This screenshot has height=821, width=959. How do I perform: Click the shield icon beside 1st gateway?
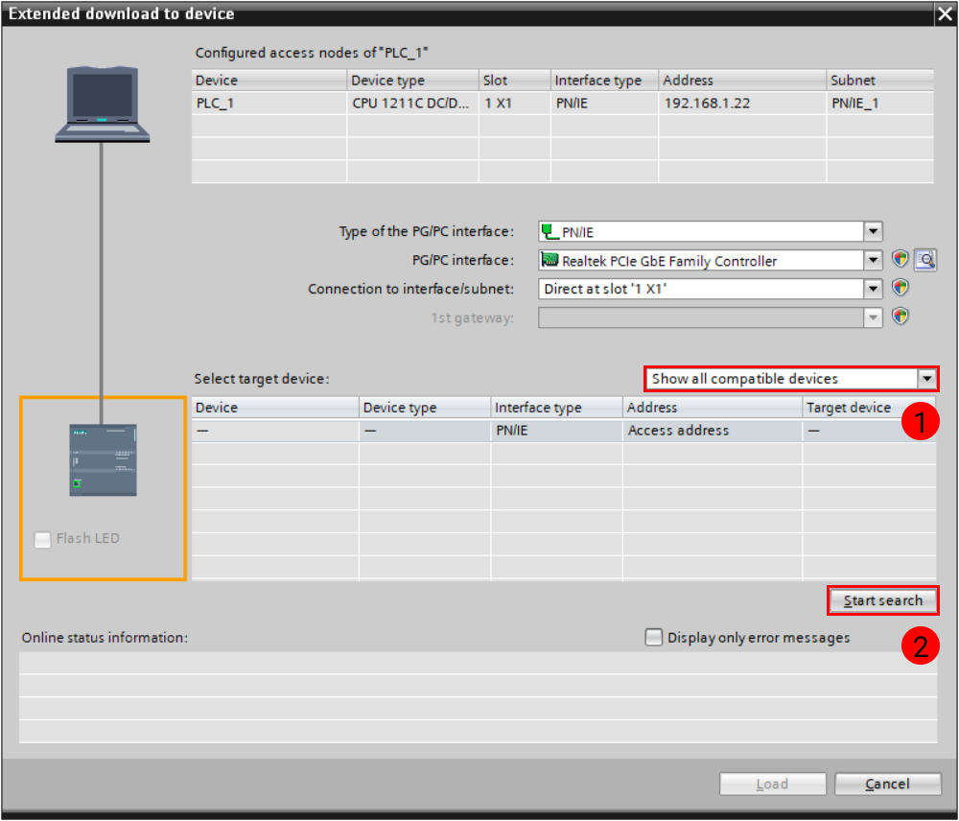point(900,317)
